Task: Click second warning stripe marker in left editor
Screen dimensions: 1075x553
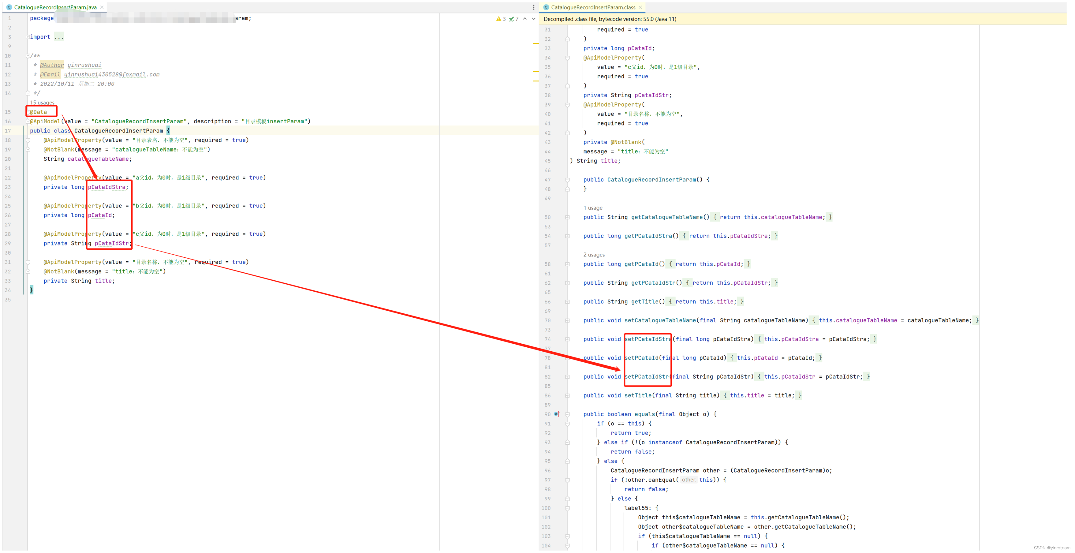Action: (536, 72)
